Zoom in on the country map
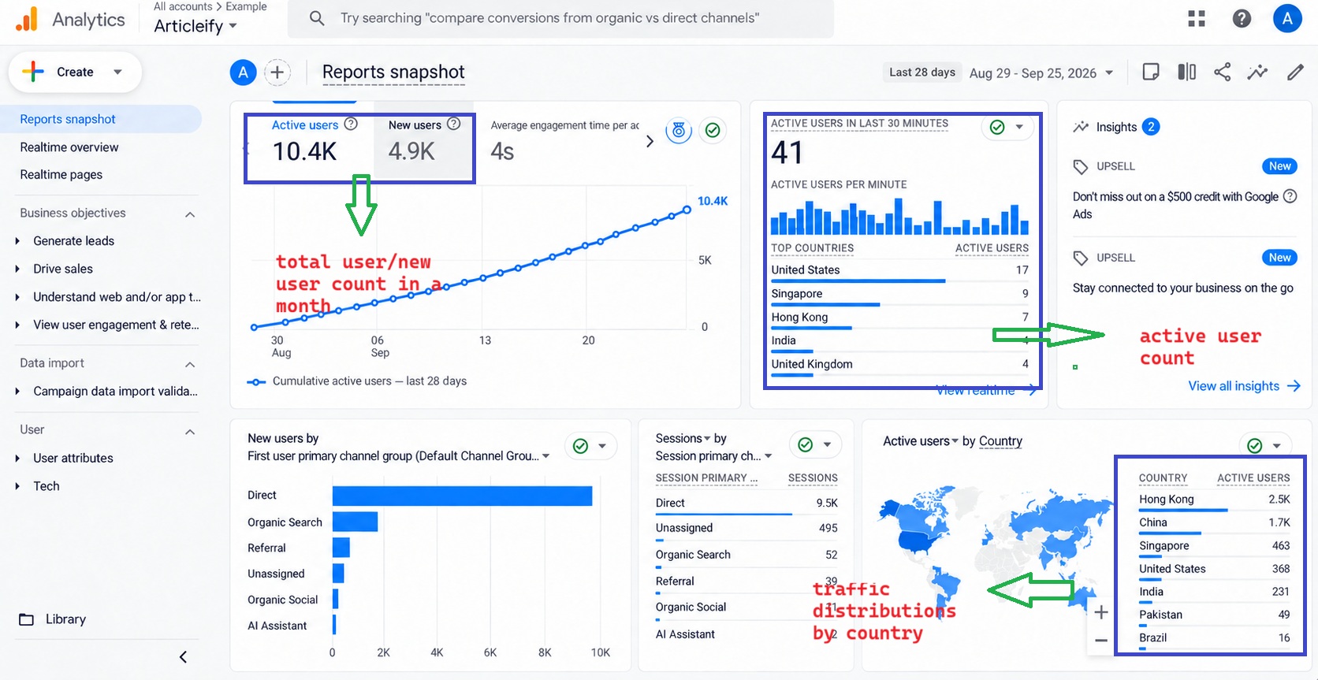This screenshot has height=680, width=1318. tap(1101, 612)
